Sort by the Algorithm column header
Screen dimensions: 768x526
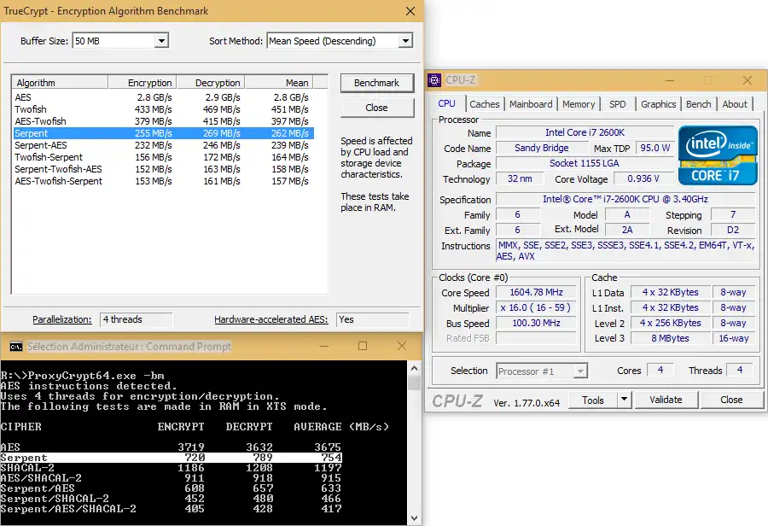(60, 82)
